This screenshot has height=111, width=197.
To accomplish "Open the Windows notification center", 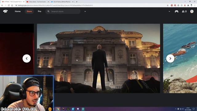I will click(194, 109).
